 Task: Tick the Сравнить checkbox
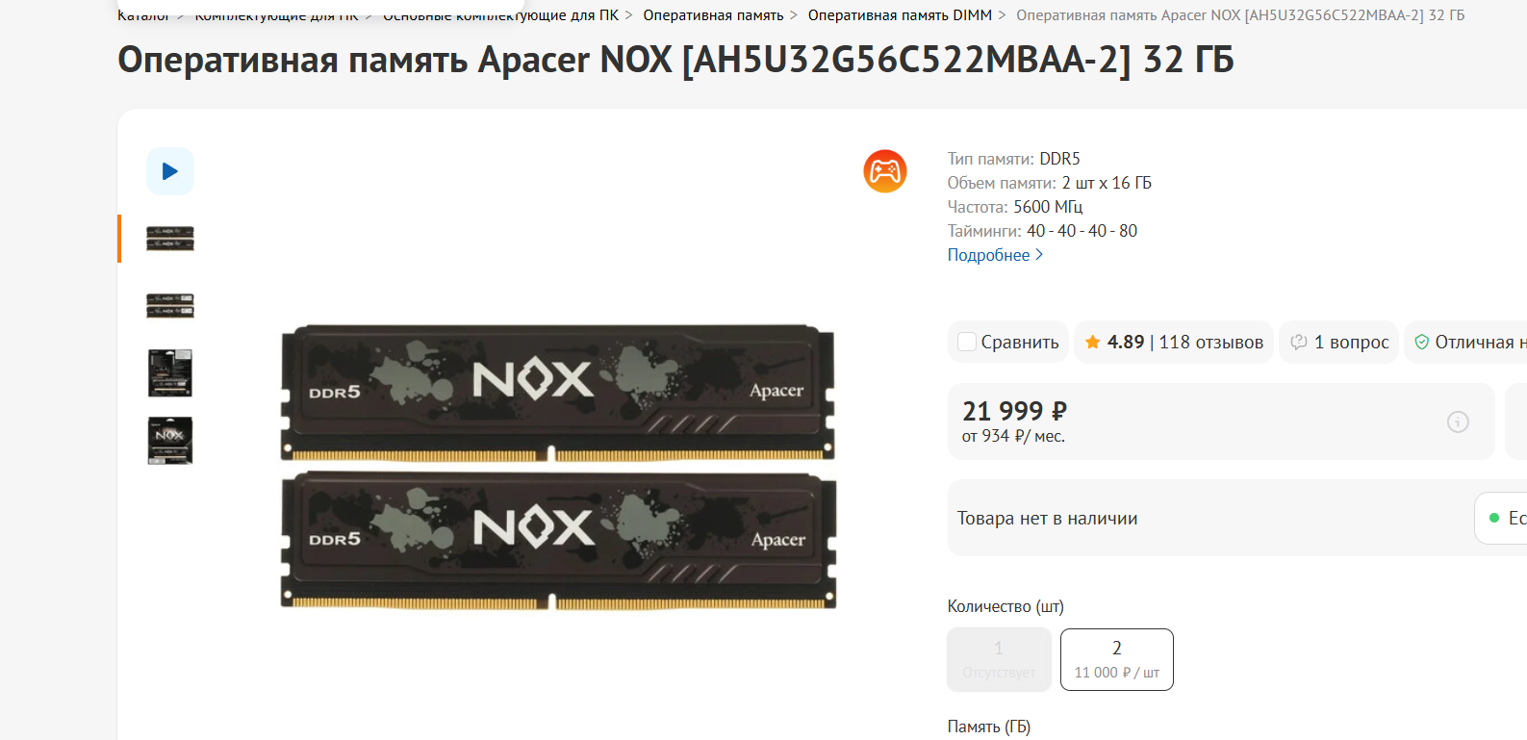[x=967, y=342]
